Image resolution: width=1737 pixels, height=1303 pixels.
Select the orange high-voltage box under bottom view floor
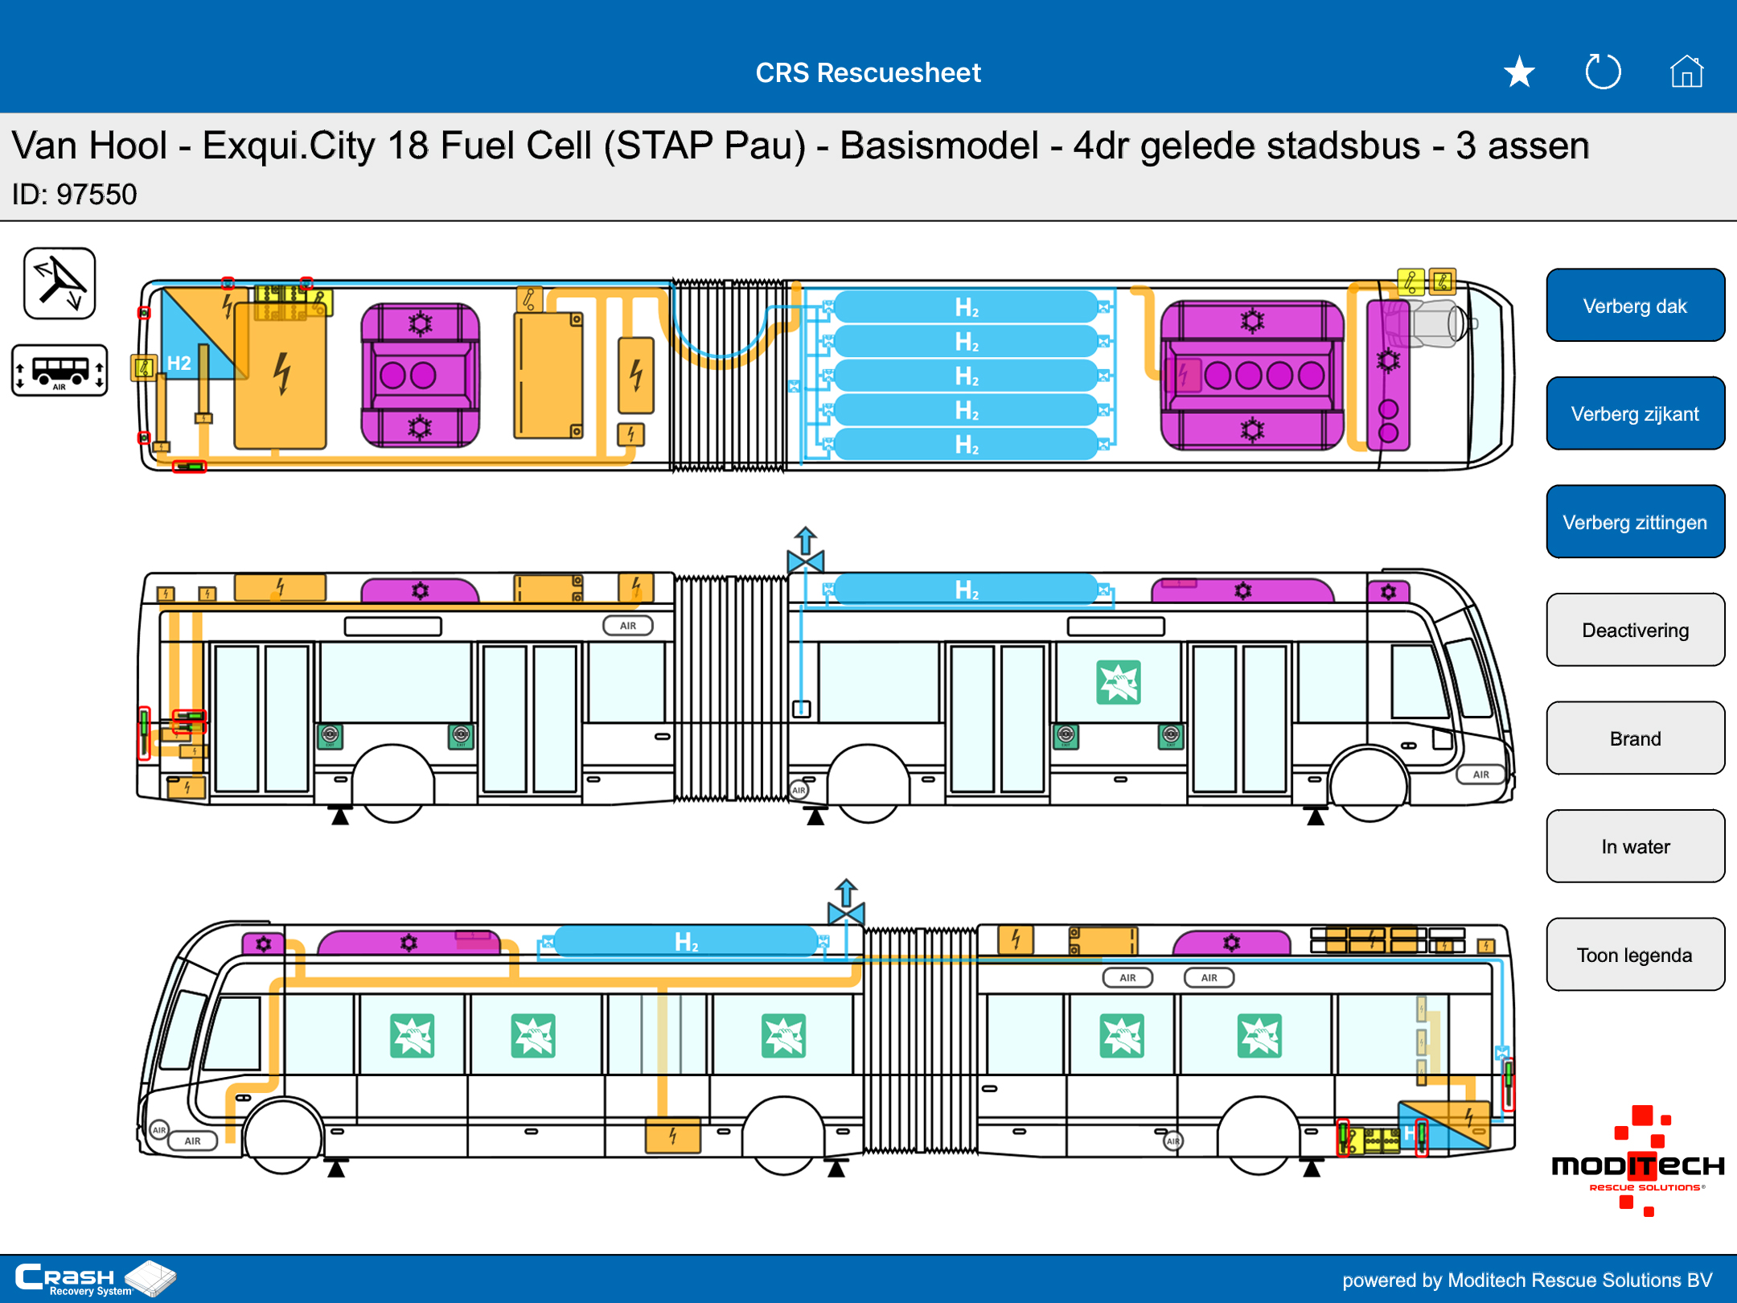pos(673,1136)
